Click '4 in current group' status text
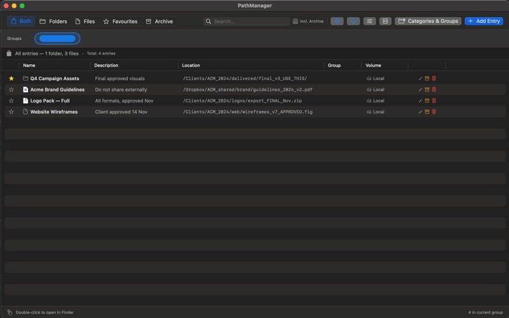Image resolution: width=509 pixels, height=318 pixels. point(485,312)
